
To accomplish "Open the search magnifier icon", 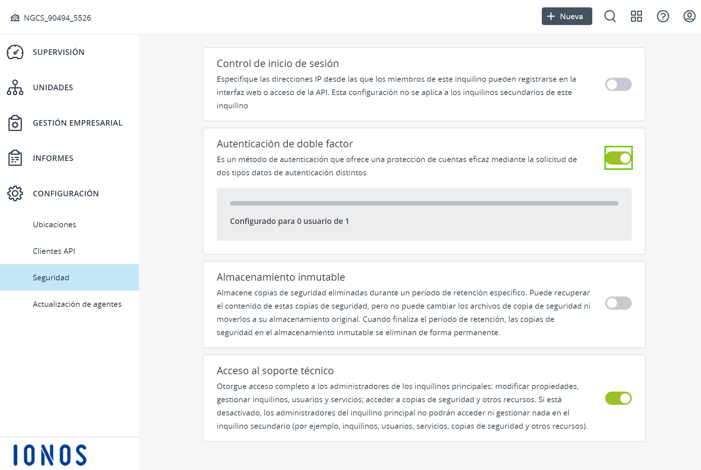I will 610,16.
